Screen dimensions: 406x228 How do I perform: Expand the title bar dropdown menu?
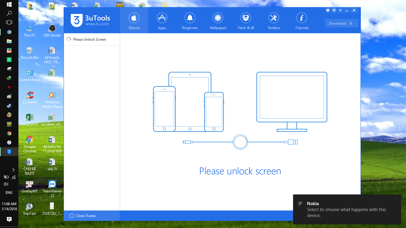[x=340, y=10]
